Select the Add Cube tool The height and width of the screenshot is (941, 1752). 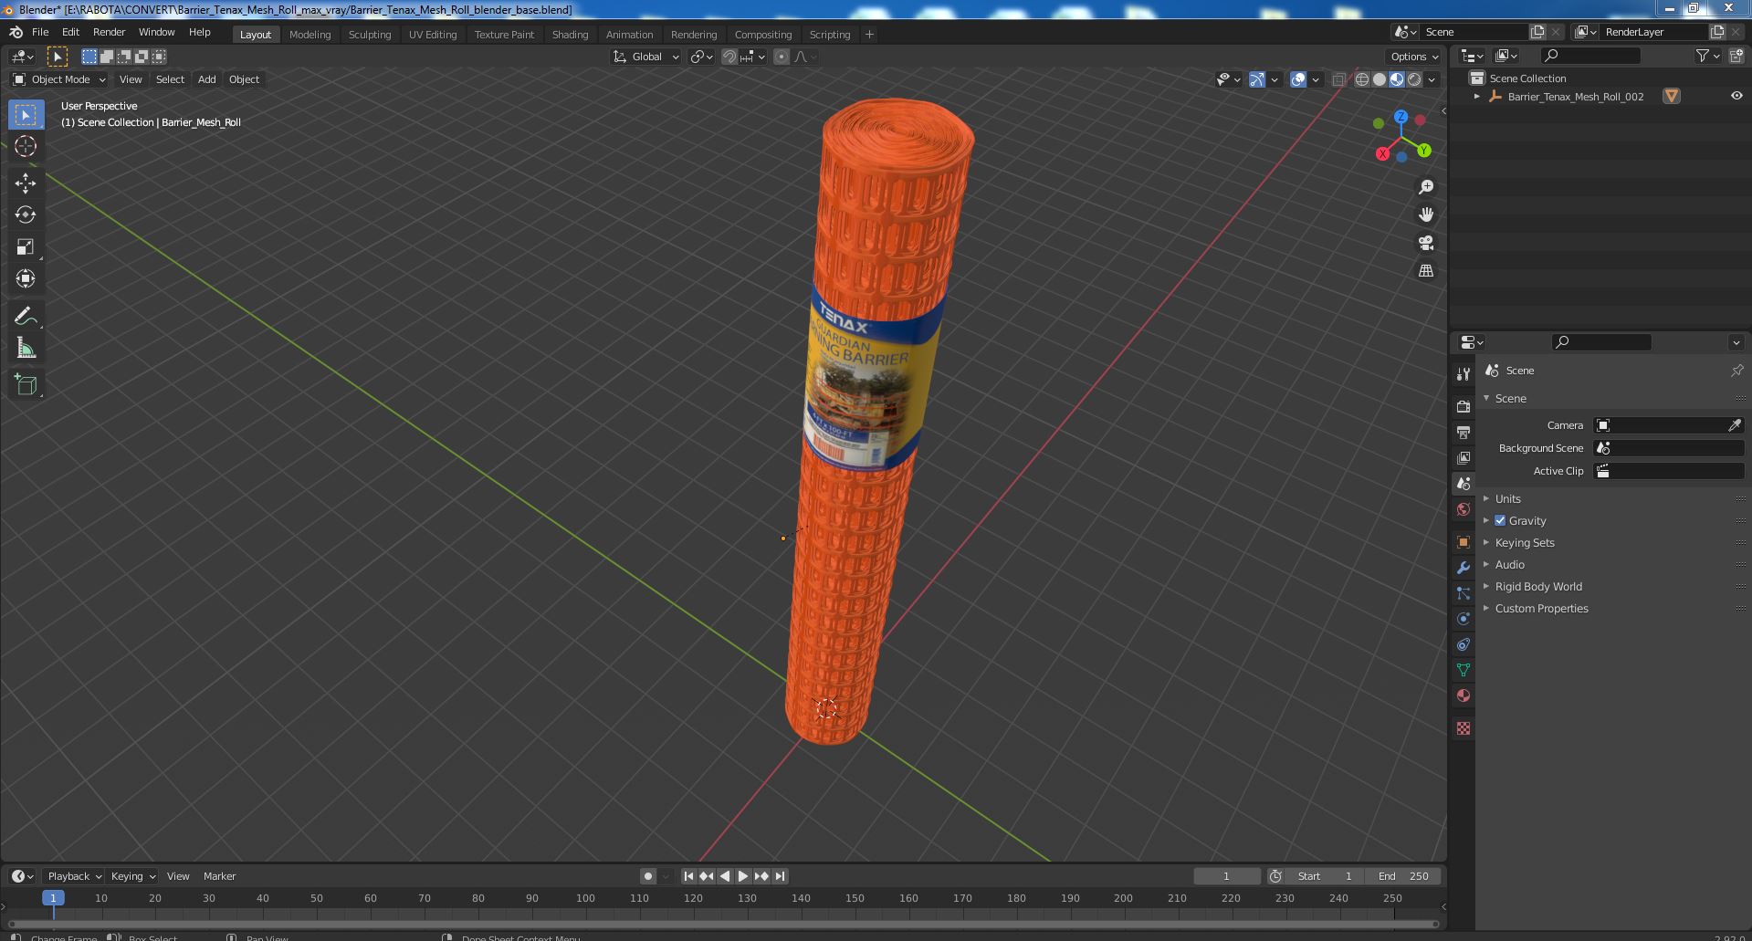click(26, 384)
